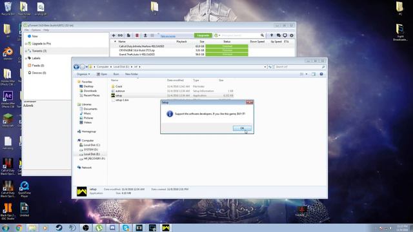Open uTorrent remote screen icon
Viewport: 413px width, 232px height.
(x=285, y=35)
